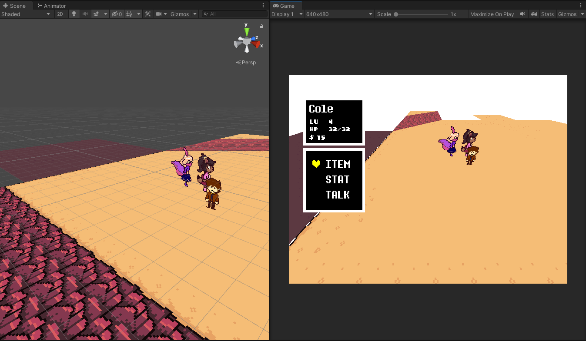The image size is (586, 341).
Task: Select STAT in the game menu
Action: [338, 179]
